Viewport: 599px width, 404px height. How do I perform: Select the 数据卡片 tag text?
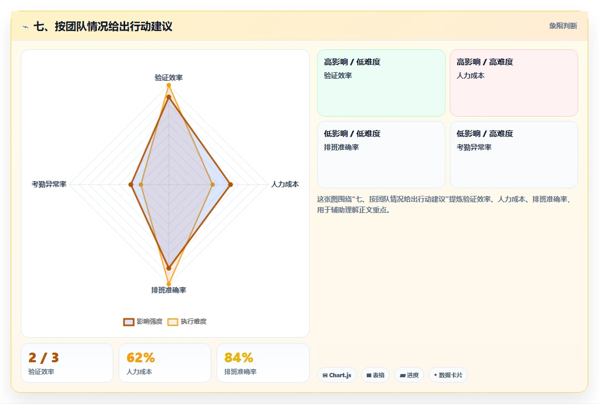(x=450, y=375)
